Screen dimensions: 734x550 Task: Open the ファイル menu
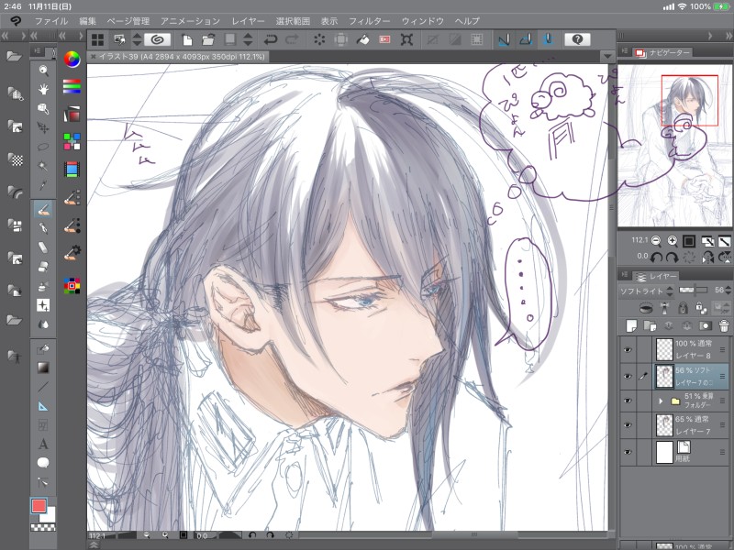pyautogui.click(x=51, y=21)
